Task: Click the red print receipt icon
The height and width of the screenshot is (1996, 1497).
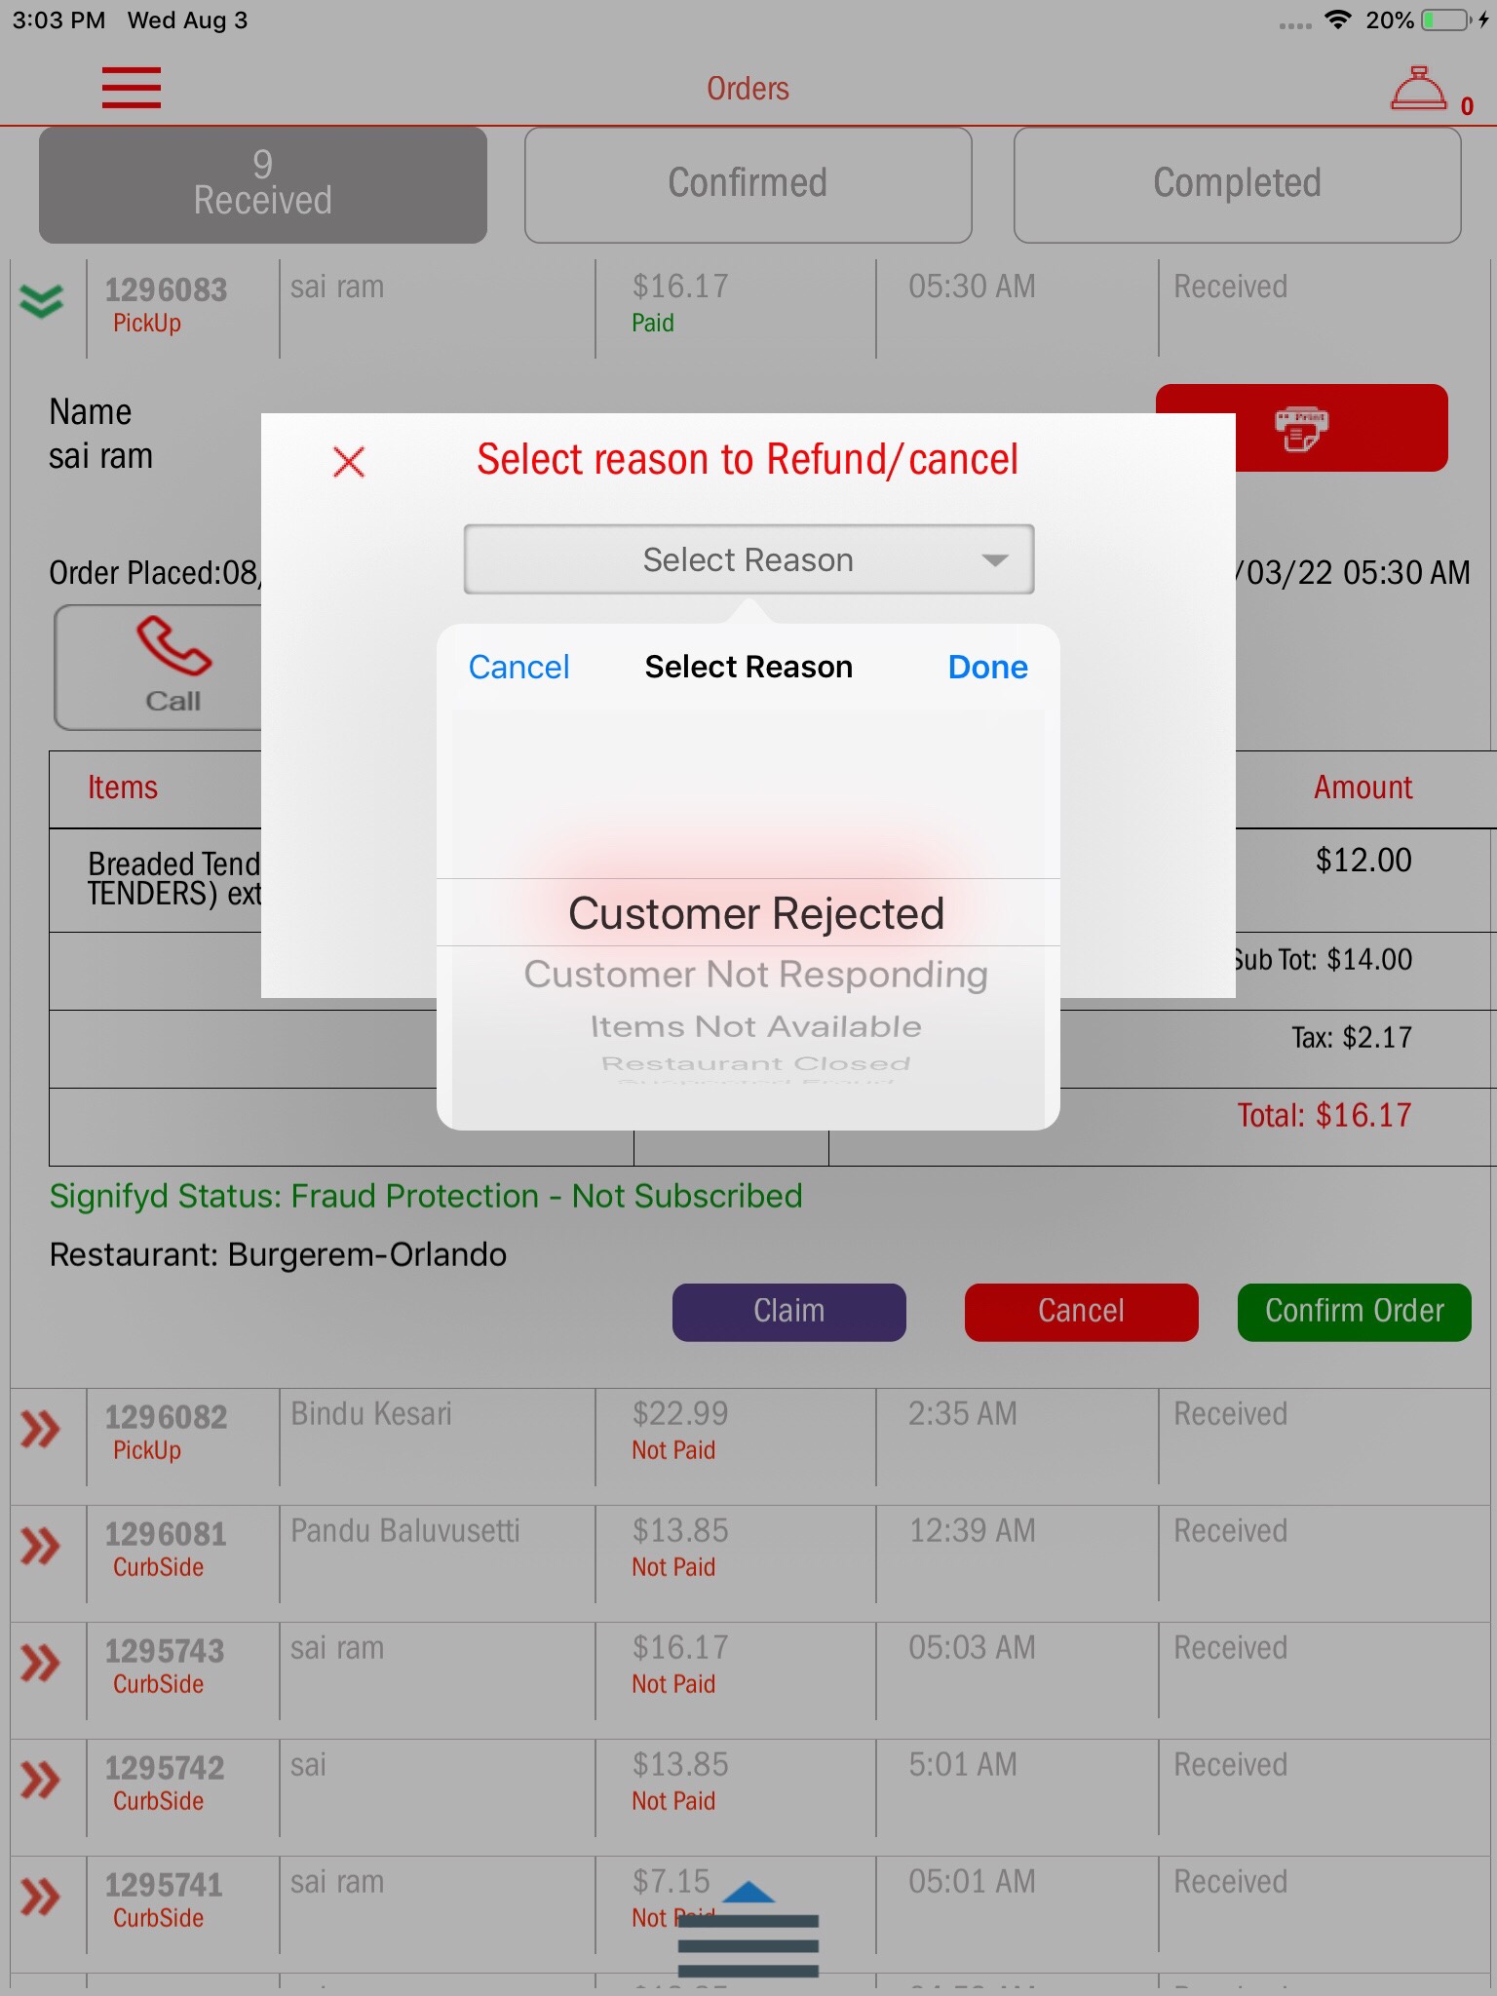Action: click(1301, 429)
